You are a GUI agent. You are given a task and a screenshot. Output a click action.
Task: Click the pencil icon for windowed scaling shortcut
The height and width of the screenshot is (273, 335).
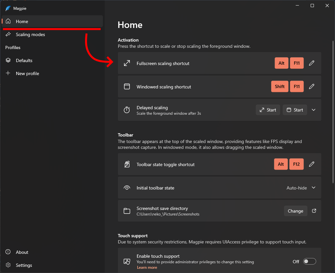pyautogui.click(x=312, y=86)
